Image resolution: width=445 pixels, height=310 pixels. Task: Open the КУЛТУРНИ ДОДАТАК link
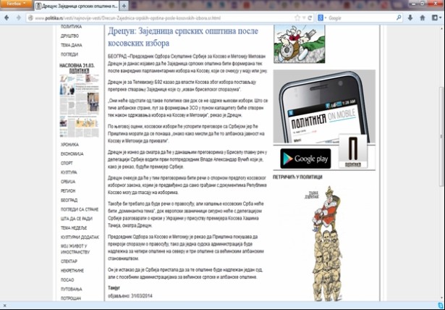(80, 238)
